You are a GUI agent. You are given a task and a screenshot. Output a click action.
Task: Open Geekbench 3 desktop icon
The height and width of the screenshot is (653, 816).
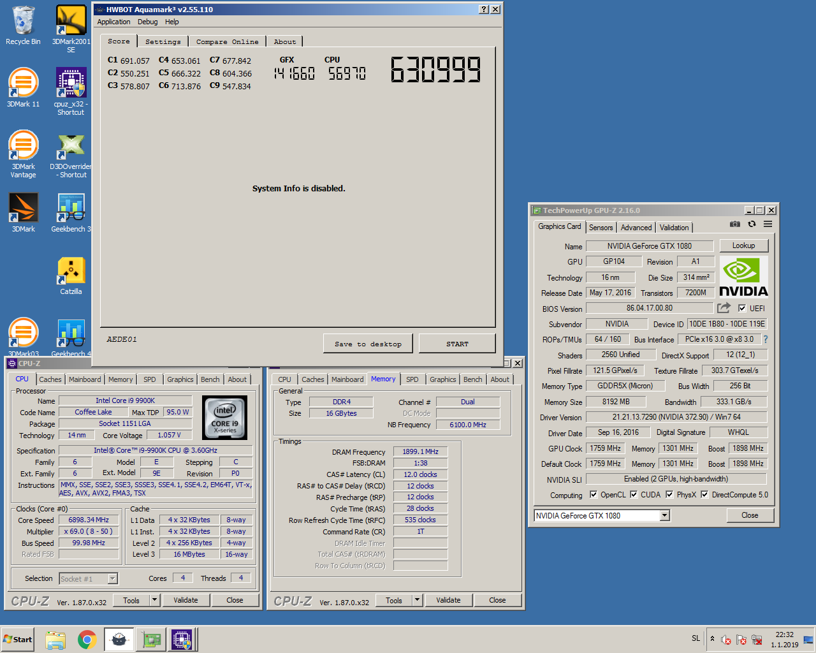(x=71, y=212)
